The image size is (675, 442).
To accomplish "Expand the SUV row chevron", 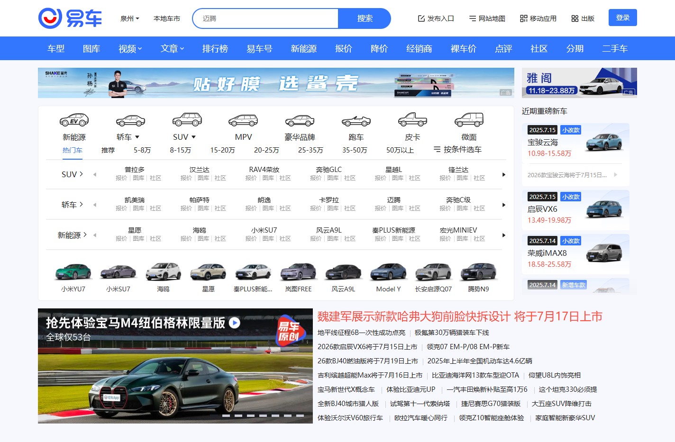I will coord(82,174).
